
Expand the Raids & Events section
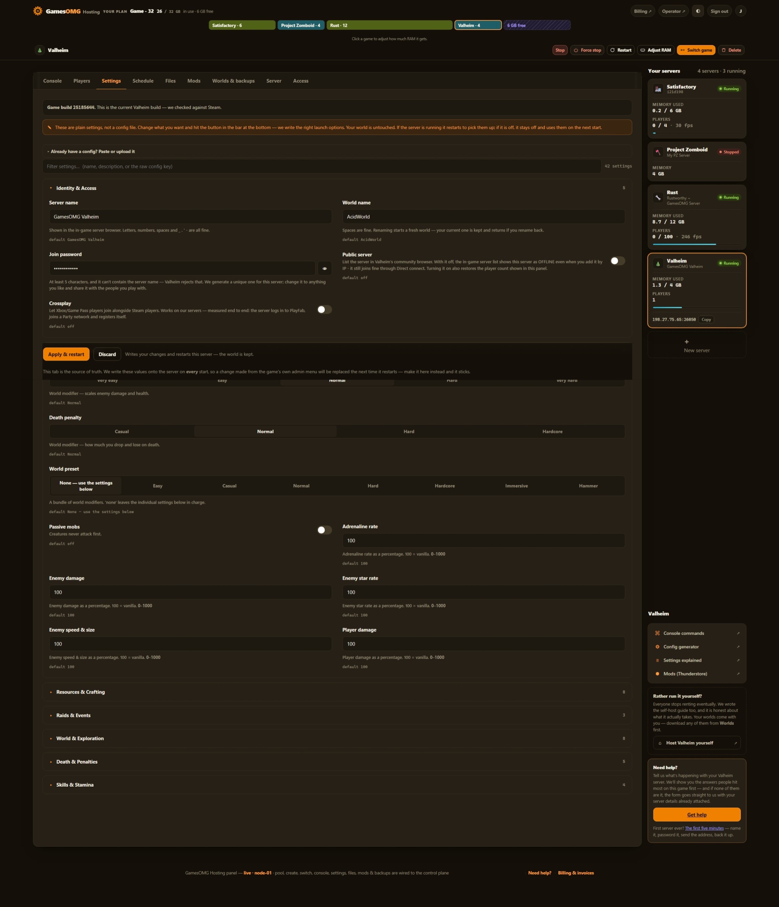(x=337, y=715)
